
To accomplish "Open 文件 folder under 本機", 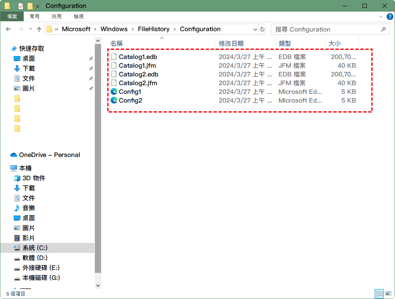I will pyautogui.click(x=28, y=198).
